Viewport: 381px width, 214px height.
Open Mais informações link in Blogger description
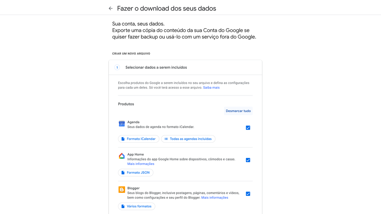[215, 198]
